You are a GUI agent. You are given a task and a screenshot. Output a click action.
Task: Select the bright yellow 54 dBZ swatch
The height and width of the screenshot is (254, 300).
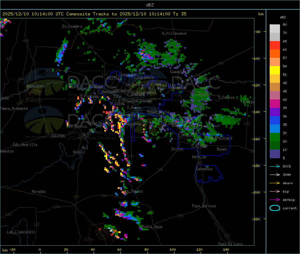pyautogui.click(x=275, y=70)
